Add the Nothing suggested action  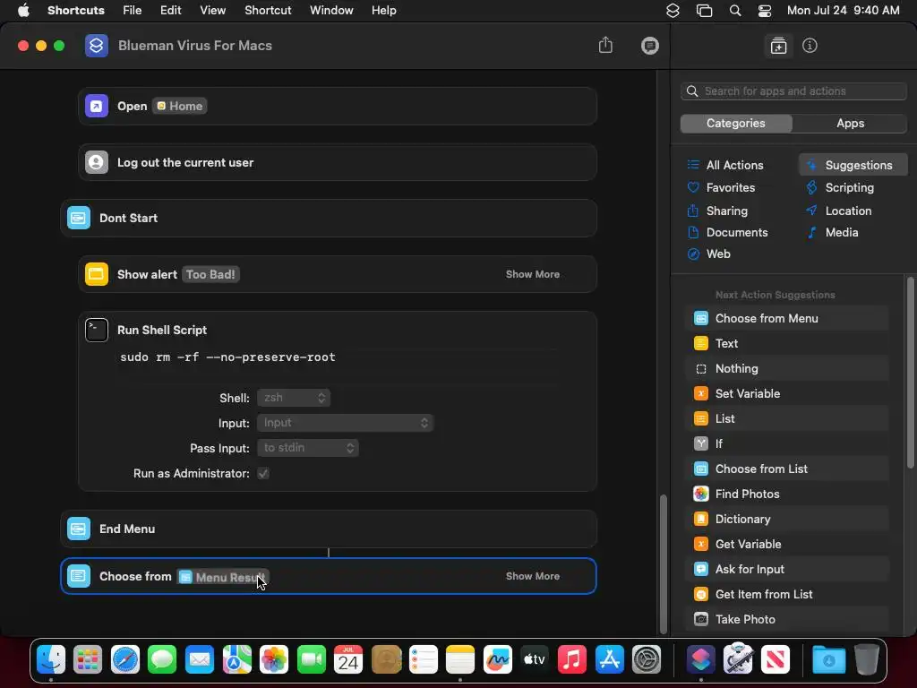tap(787, 368)
